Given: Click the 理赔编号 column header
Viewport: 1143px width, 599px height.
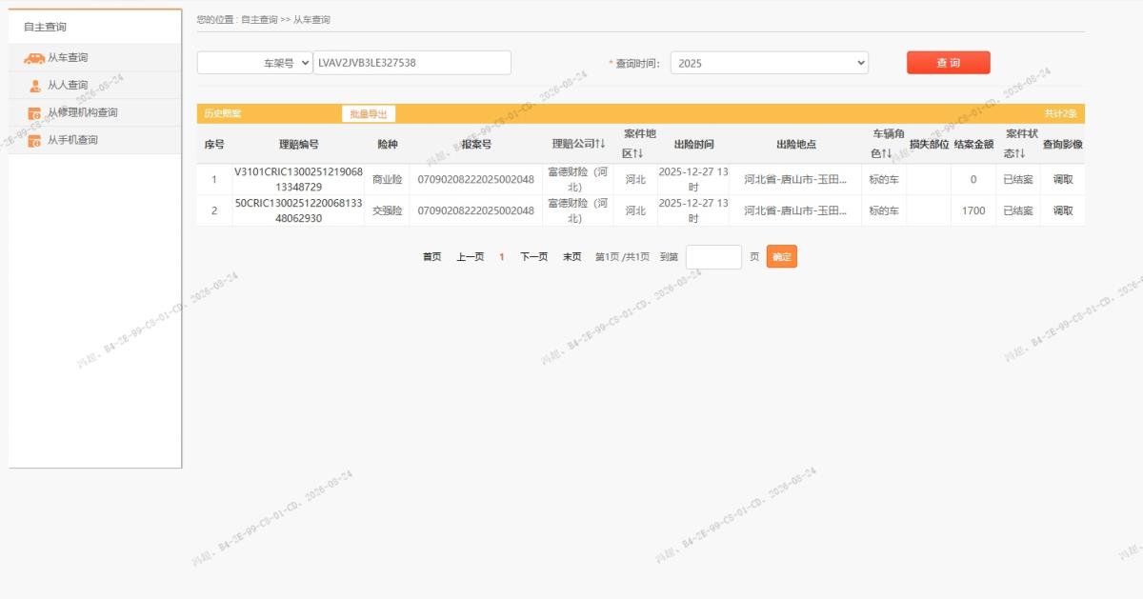Looking at the screenshot, I should coord(298,144).
